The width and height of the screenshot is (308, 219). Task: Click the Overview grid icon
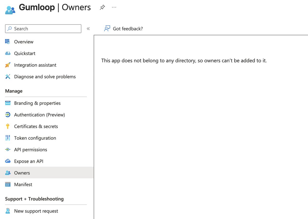coord(8,42)
